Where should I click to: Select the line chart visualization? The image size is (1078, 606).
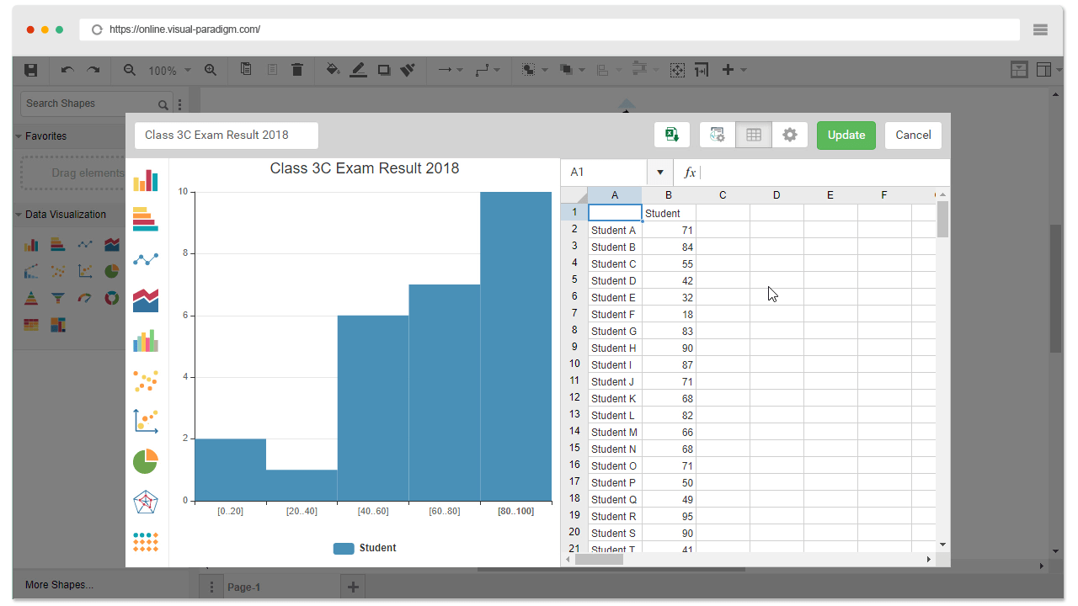tap(146, 259)
